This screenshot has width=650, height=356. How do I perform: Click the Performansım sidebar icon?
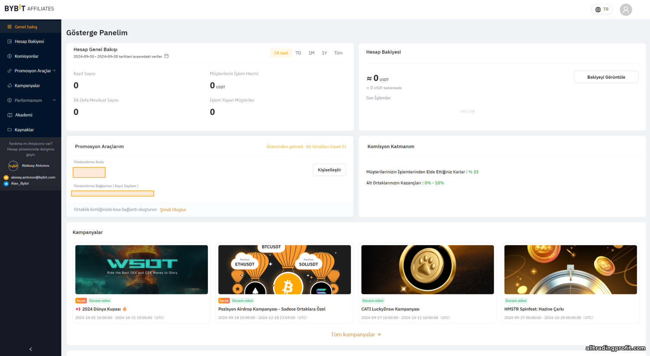point(10,100)
